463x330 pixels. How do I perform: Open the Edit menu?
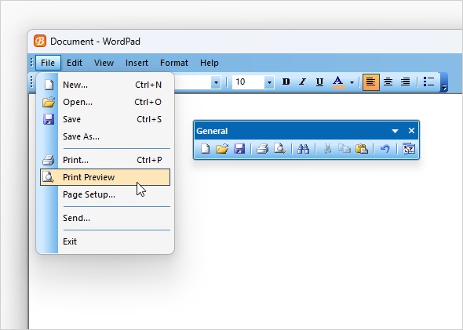[x=74, y=63]
